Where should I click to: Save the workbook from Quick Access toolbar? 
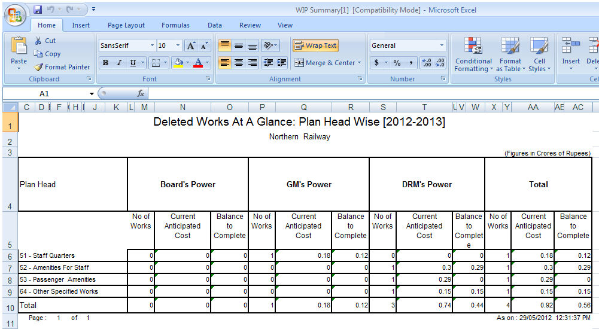point(38,10)
